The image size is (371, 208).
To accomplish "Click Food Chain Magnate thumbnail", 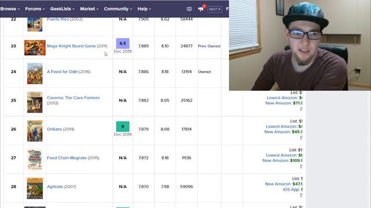I will click(35, 159).
